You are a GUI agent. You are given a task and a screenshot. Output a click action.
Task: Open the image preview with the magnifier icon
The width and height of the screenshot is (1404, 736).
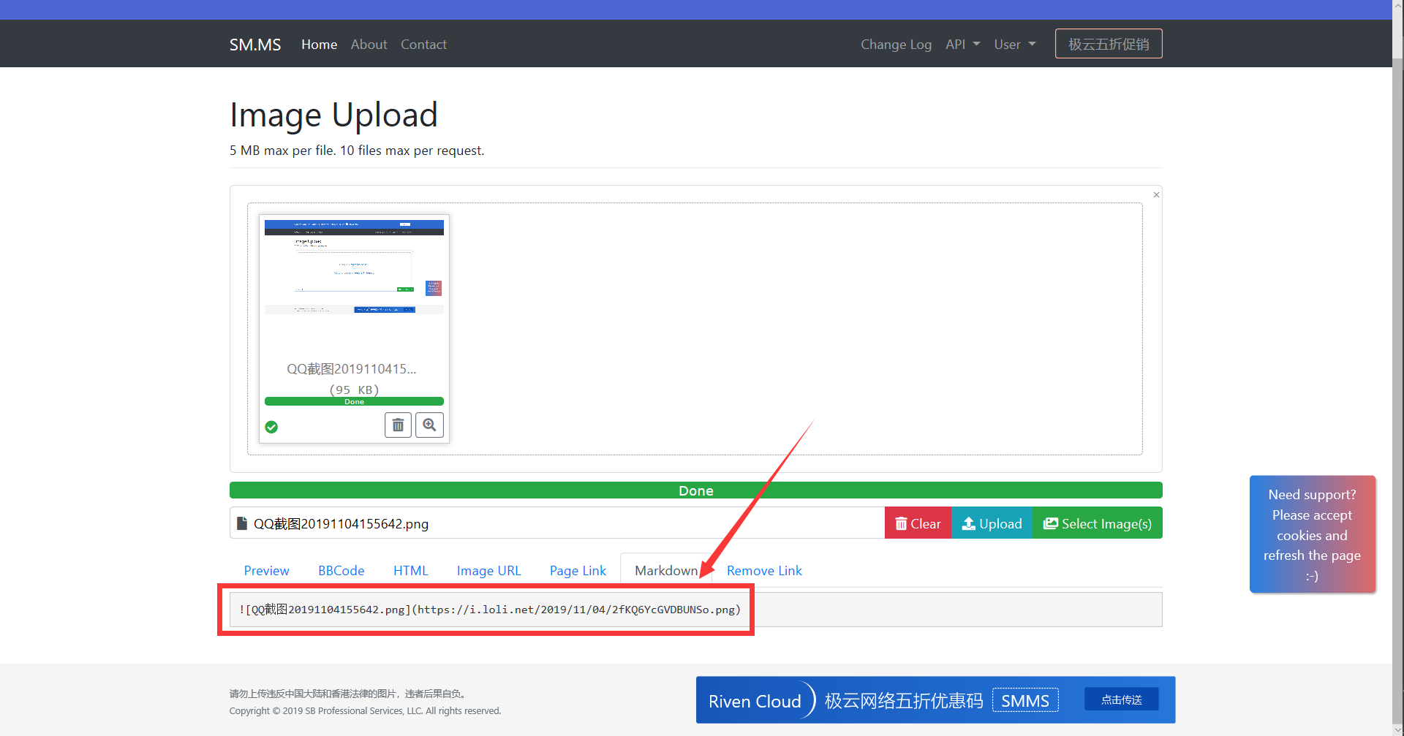tap(429, 425)
